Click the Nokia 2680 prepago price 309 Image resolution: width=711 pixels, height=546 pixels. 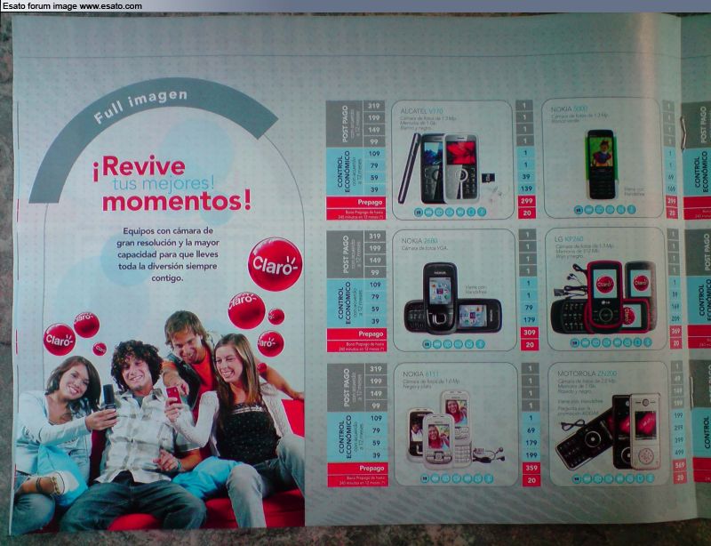(x=529, y=333)
